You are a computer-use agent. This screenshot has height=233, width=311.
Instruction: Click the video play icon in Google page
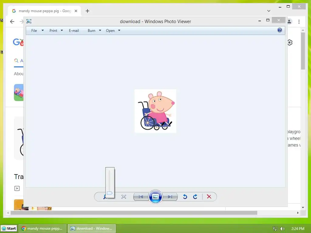[17, 188]
